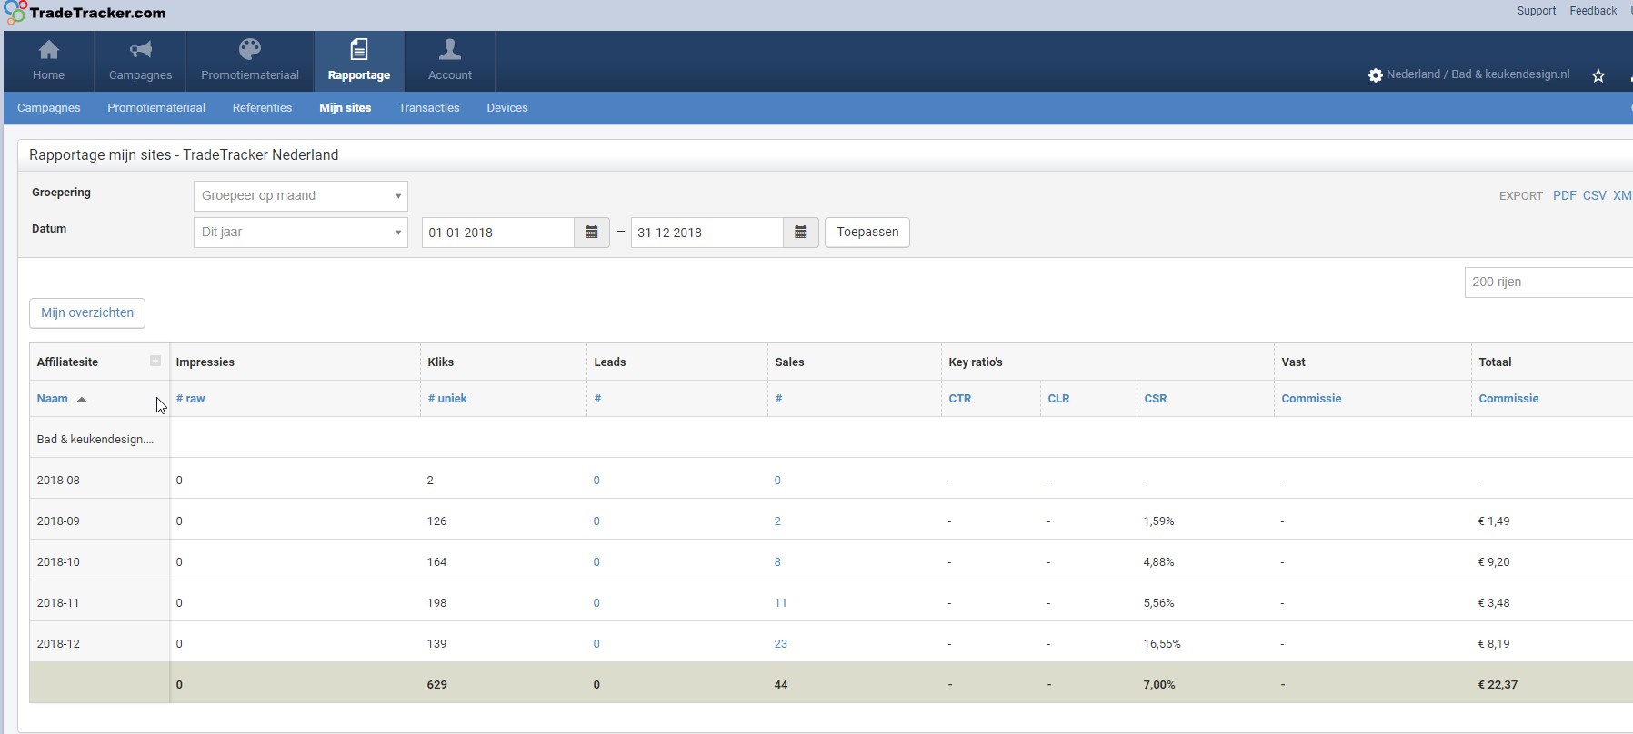1633x734 pixels.
Task: Open the Groepeer op maand dropdown
Action: pos(301,195)
